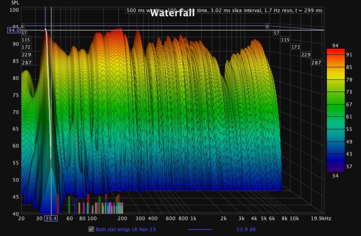Click the Waterfall graph title

(x=172, y=13)
